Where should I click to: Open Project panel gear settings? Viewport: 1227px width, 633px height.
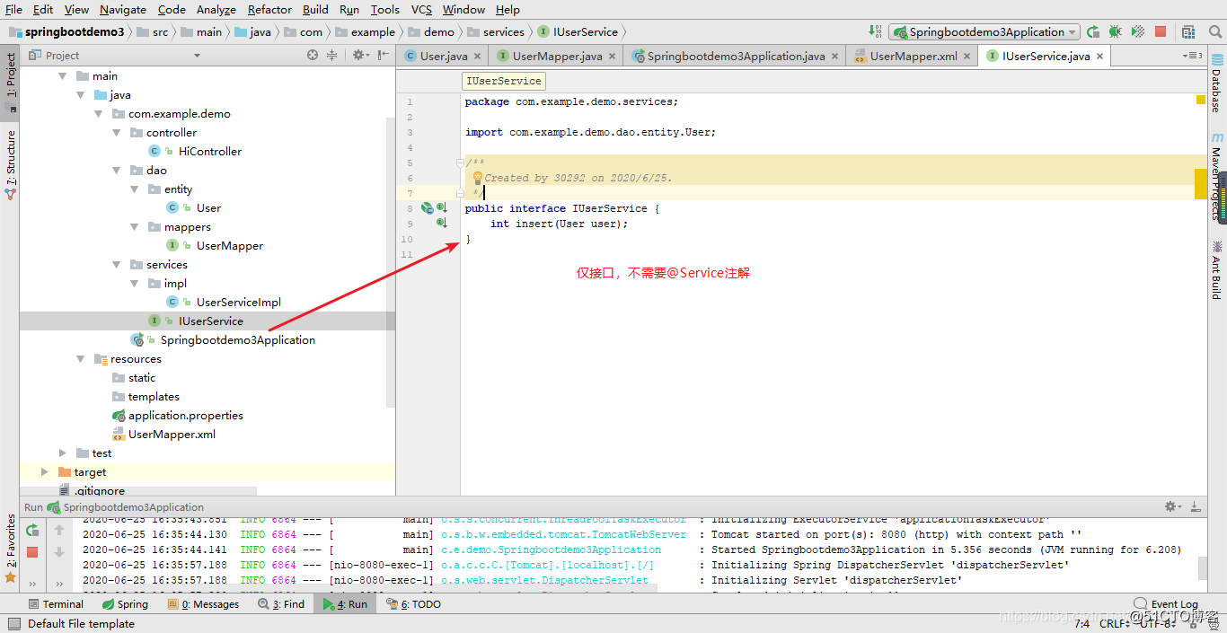pyautogui.click(x=359, y=55)
